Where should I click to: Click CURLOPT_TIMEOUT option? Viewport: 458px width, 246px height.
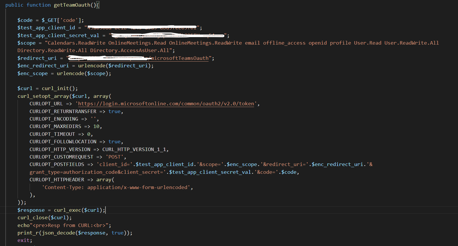(x=52, y=134)
